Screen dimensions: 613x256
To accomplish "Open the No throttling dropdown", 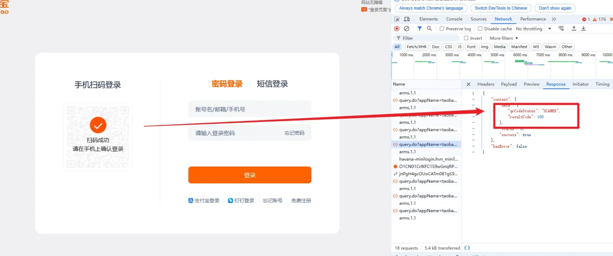I will (533, 28).
